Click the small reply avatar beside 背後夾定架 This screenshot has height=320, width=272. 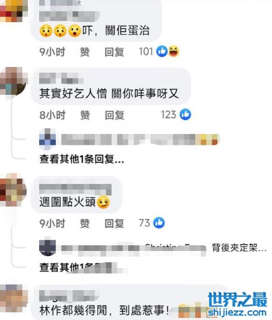coord(47,247)
